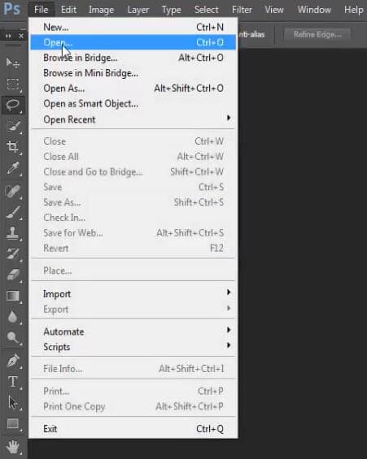Close the tools panel with X
The width and height of the screenshot is (367, 459).
(x=21, y=36)
